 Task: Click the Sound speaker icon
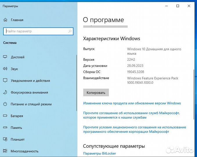point(5,69)
